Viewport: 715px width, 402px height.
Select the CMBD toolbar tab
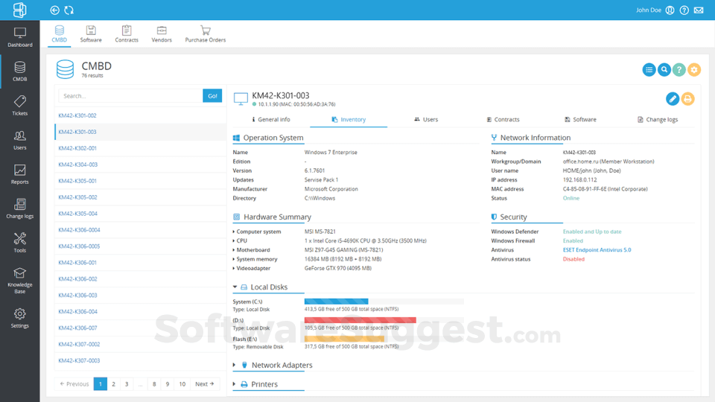click(60, 33)
